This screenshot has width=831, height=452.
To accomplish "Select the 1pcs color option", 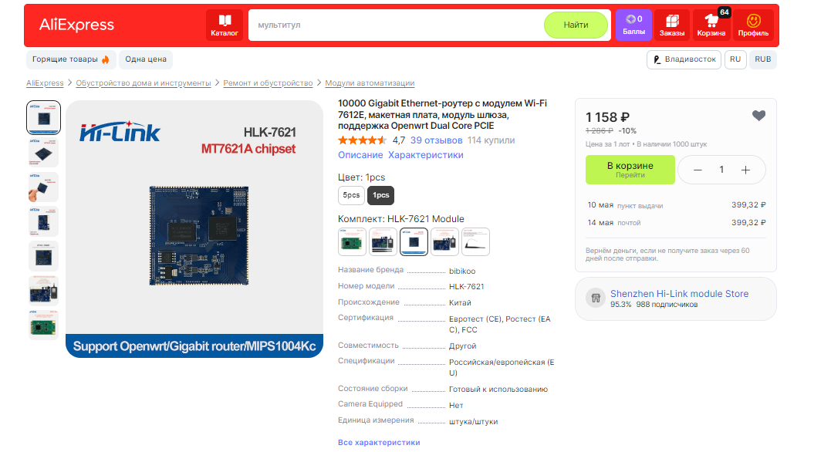I will [x=380, y=195].
